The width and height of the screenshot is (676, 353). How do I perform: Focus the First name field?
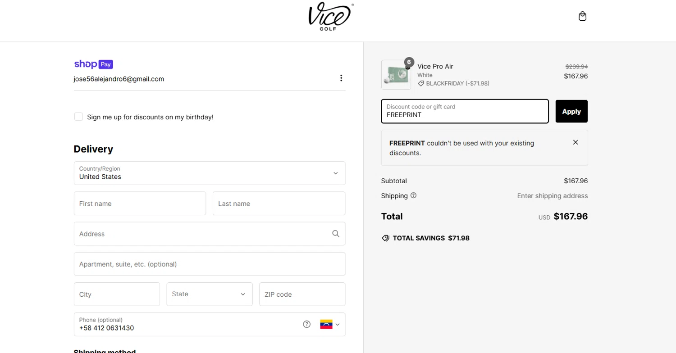point(140,204)
